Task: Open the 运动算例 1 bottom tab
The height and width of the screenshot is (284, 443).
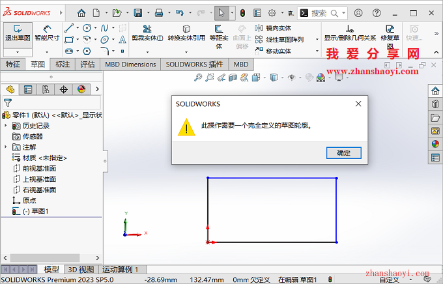Action: pos(121,269)
